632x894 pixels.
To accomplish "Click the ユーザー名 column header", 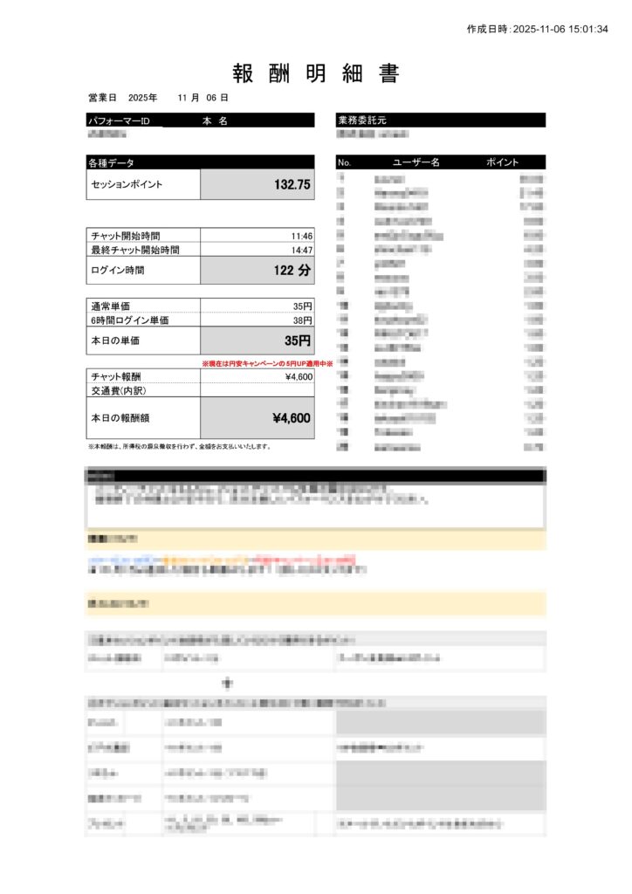I will pos(416,162).
